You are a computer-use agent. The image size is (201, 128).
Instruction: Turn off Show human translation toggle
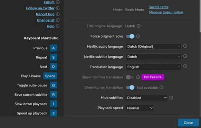point(130,87)
